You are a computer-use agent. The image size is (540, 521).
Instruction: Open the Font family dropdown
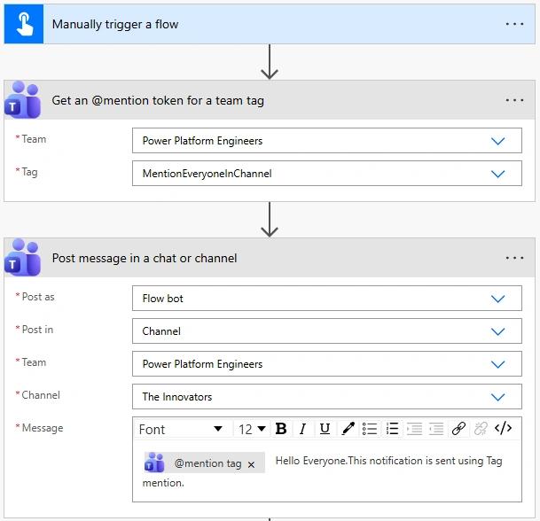(x=181, y=429)
